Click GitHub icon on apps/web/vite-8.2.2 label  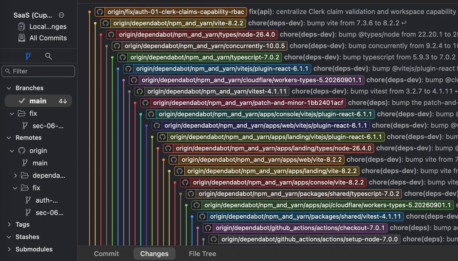174,160
